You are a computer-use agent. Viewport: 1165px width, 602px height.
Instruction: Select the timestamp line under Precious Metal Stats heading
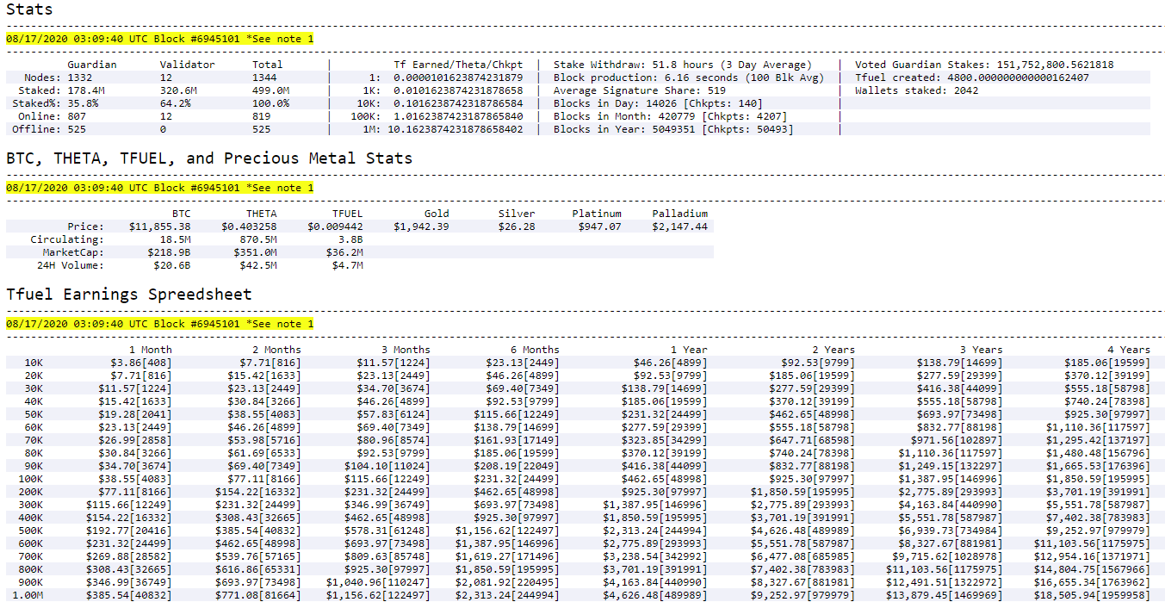160,188
